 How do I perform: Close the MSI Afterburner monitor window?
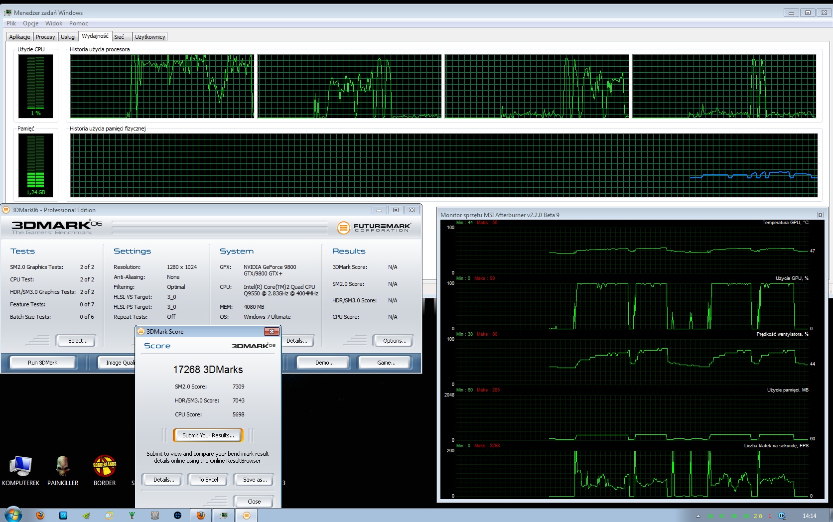(820, 215)
